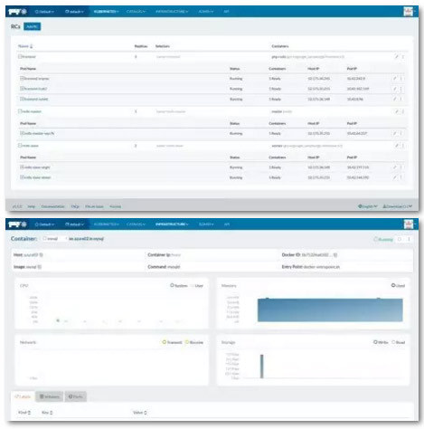Switch to the Volumes tab
Screen dimensions: 424x429
click(x=50, y=396)
